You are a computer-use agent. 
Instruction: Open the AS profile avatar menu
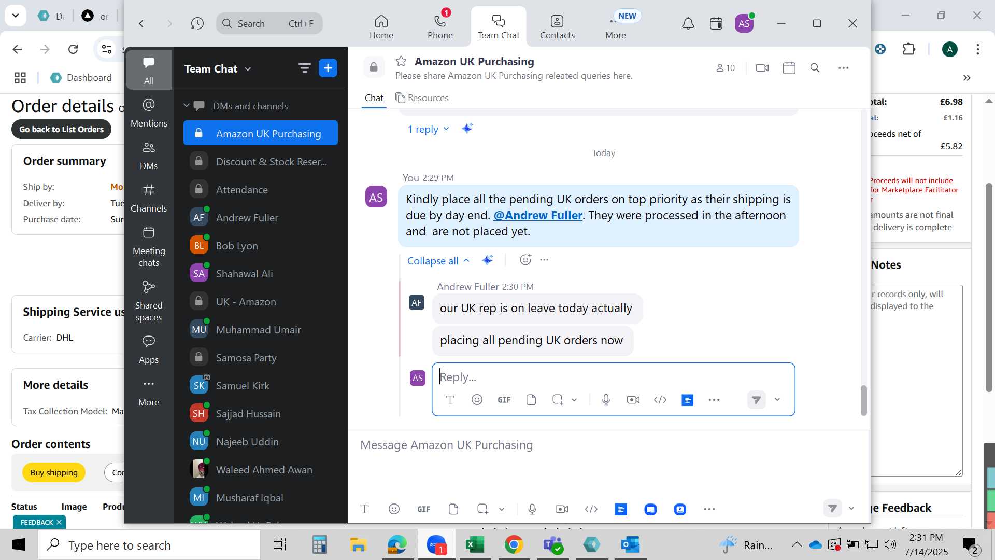click(744, 23)
